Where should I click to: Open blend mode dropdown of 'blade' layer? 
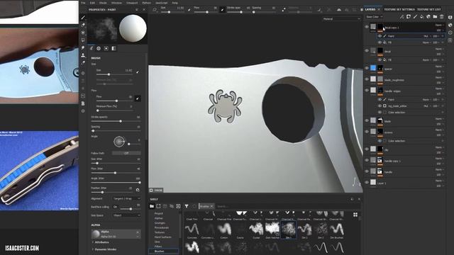click(x=439, y=119)
